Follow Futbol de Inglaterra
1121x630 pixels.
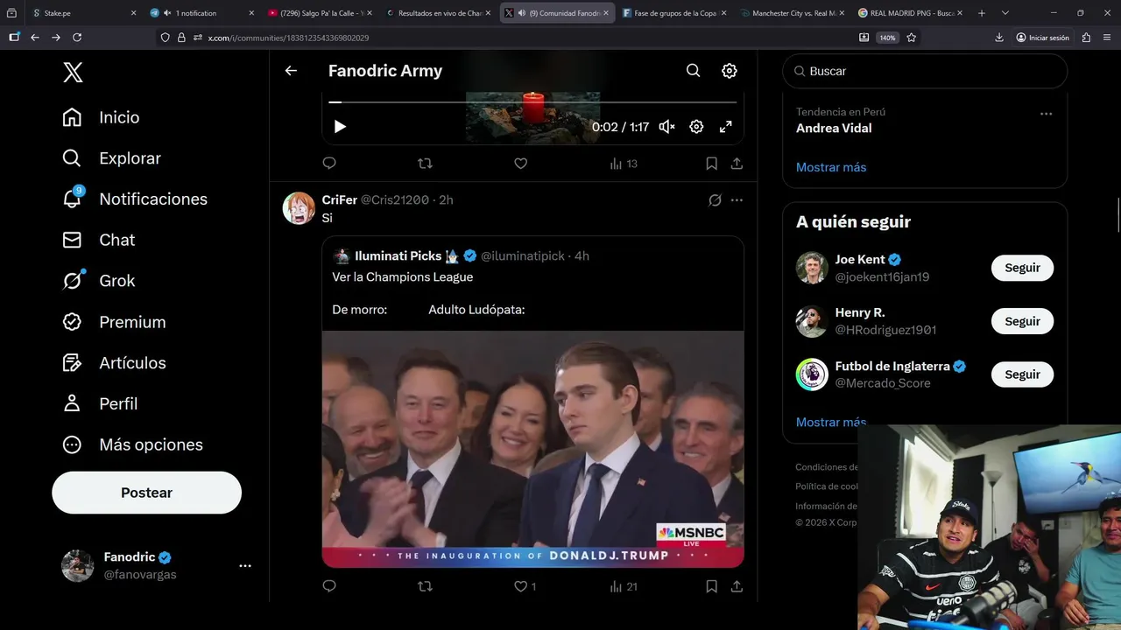(x=1022, y=374)
